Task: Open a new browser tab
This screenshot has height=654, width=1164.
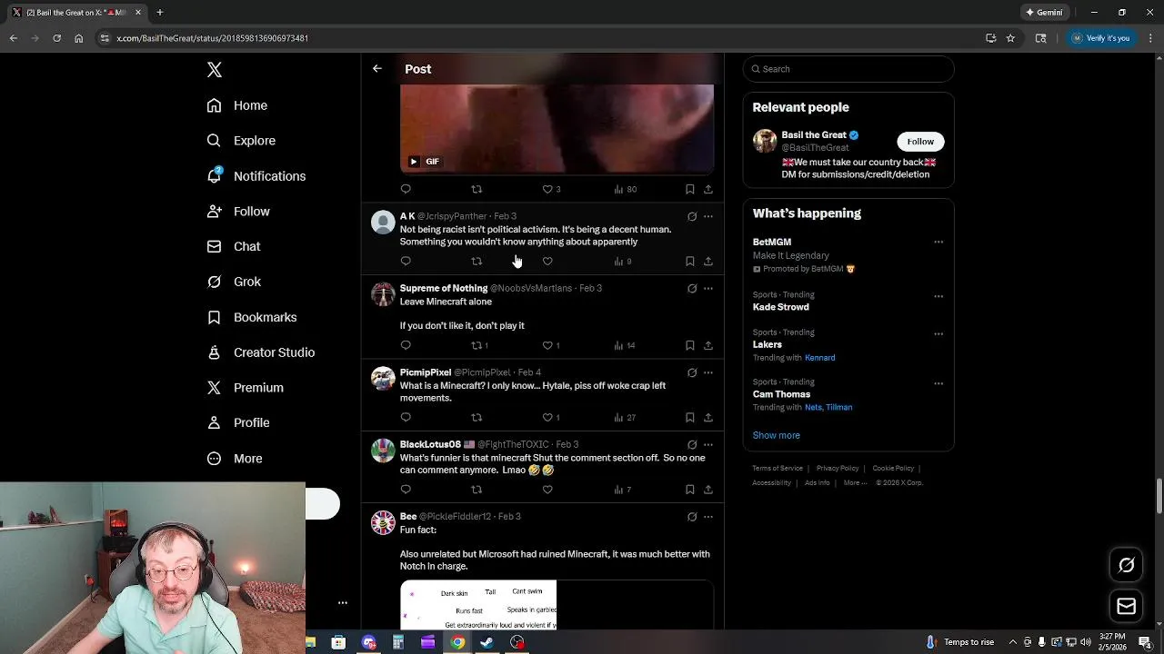Action: [x=159, y=13]
